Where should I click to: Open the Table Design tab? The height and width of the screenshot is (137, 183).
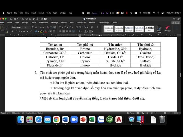coord(104,23)
